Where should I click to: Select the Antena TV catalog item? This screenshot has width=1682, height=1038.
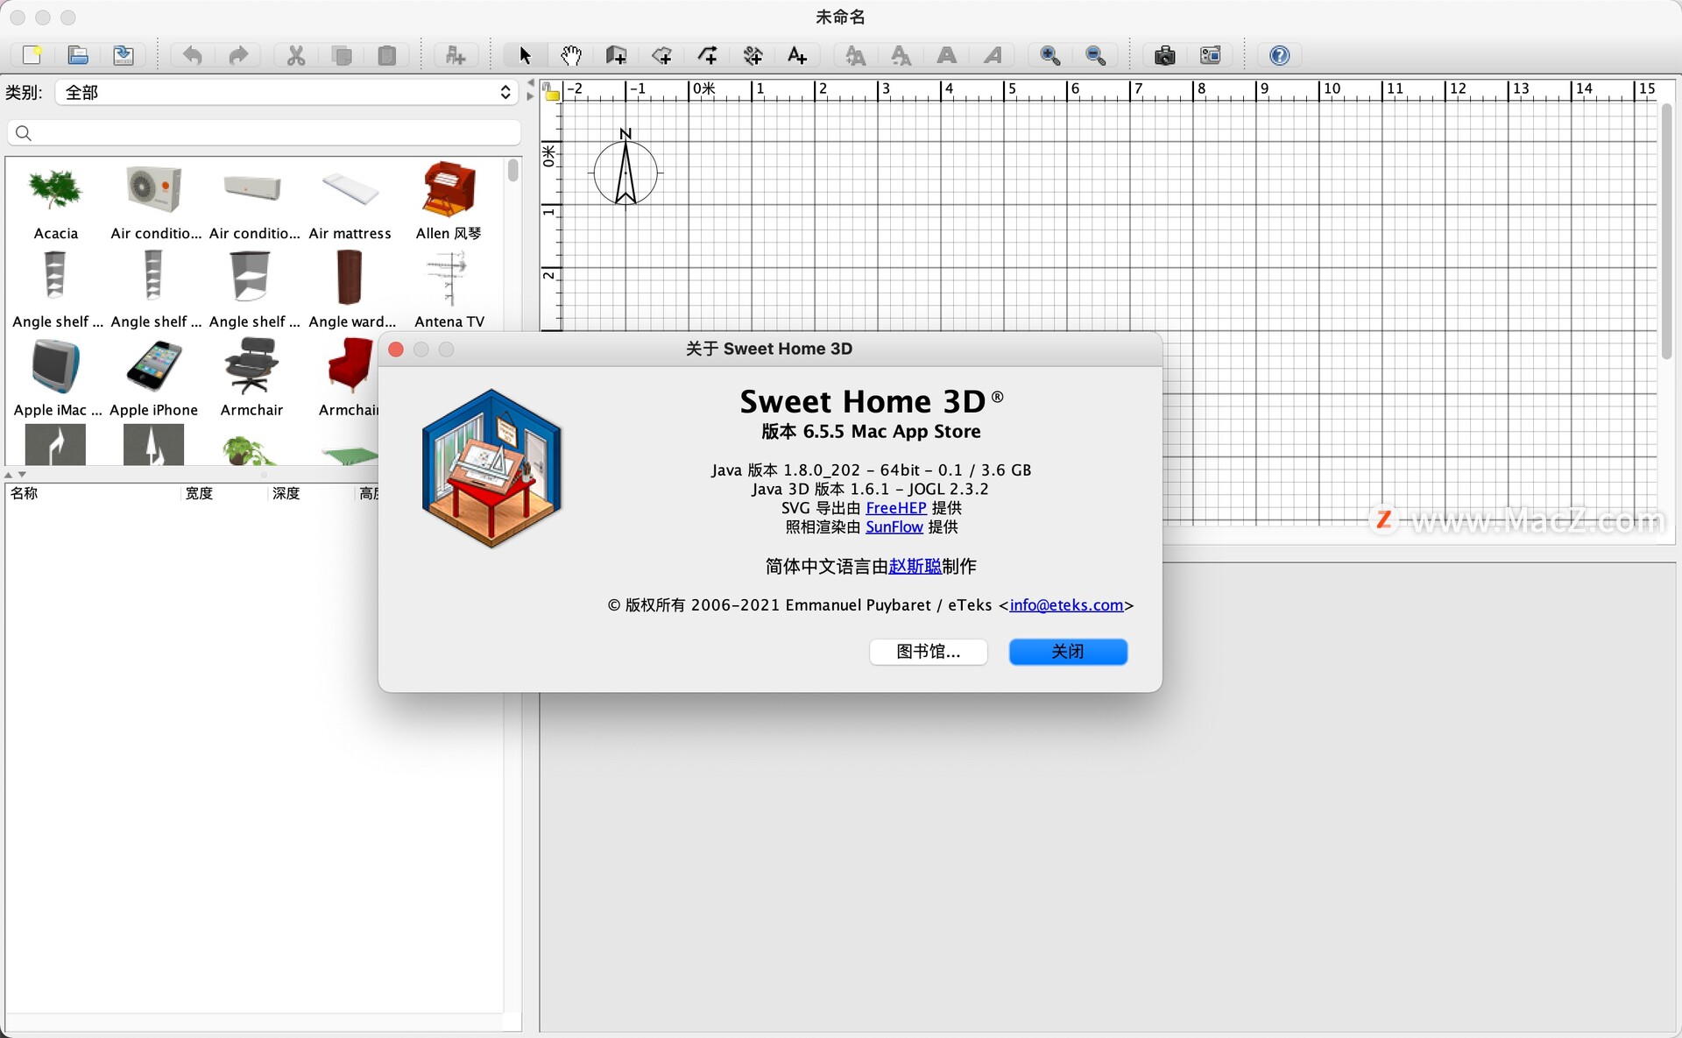449,289
